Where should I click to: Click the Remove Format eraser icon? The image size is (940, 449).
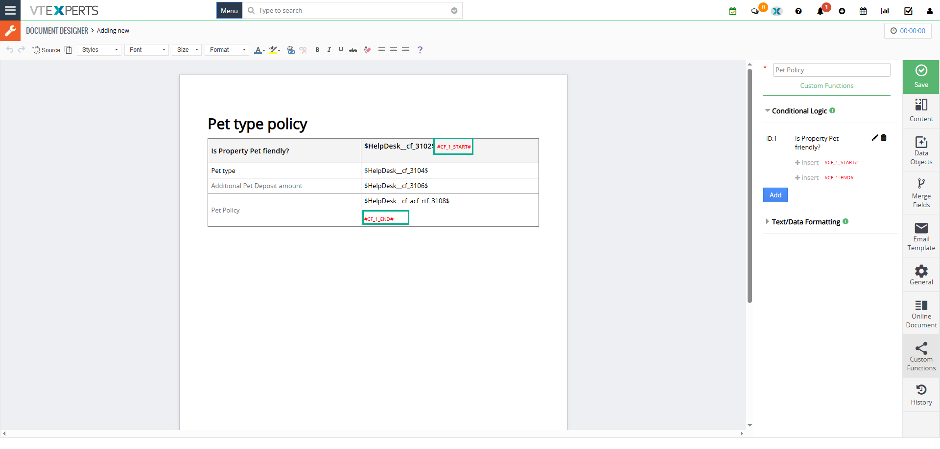click(367, 50)
